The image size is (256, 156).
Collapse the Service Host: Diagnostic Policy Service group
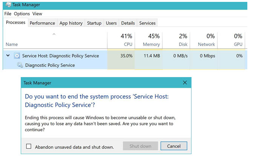tap(8, 56)
